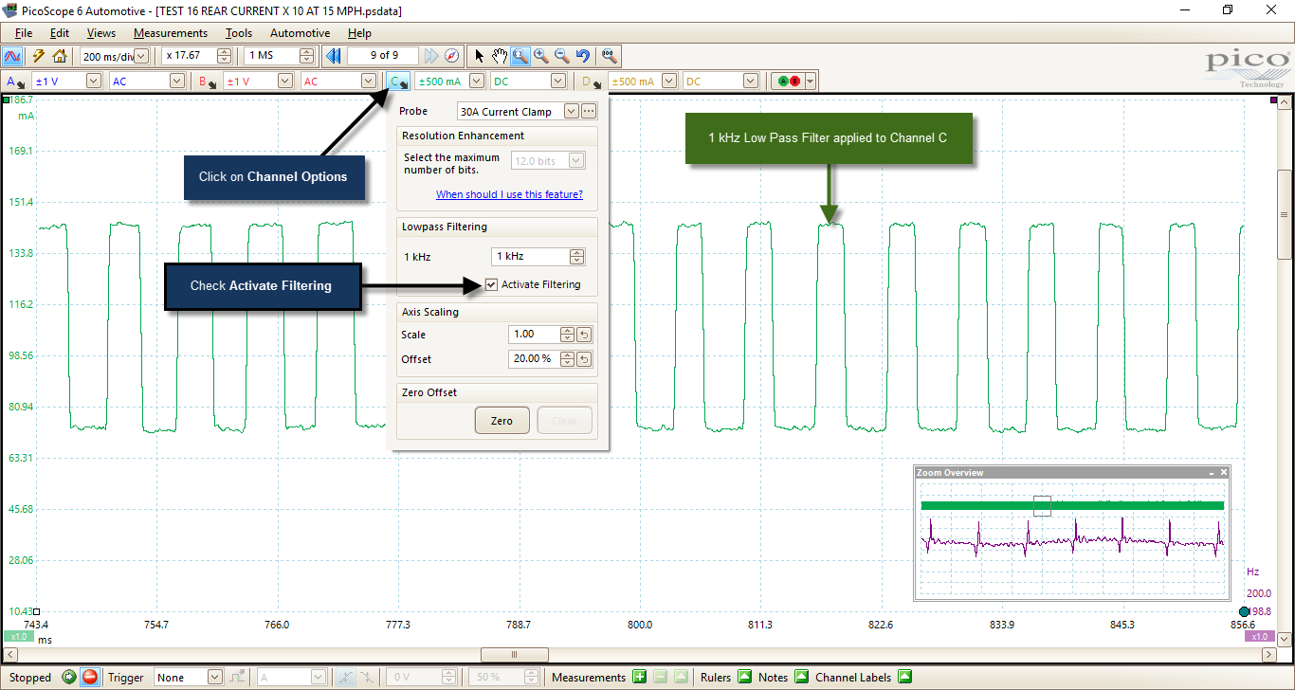The height and width of the screenshot is (690, 1295).
Task: Go to first waveform buffer
Action: [x=334, y=56]
